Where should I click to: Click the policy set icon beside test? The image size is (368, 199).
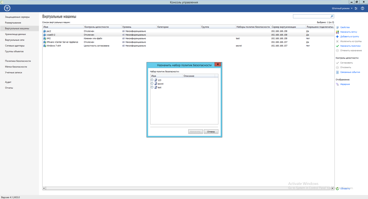pos(156,87)
